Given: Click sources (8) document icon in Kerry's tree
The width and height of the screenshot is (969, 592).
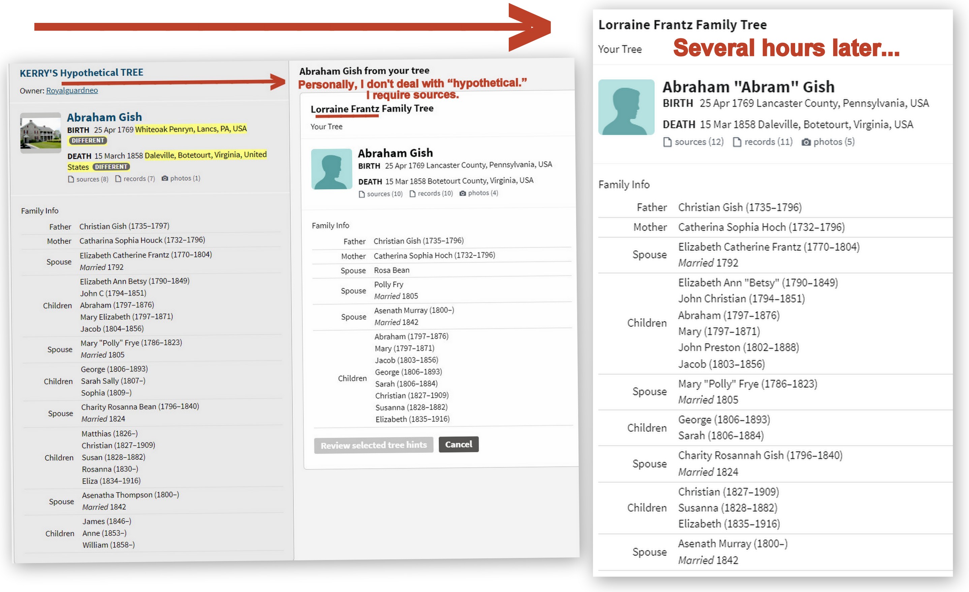Looking at the screenshot, I should 71,179.
